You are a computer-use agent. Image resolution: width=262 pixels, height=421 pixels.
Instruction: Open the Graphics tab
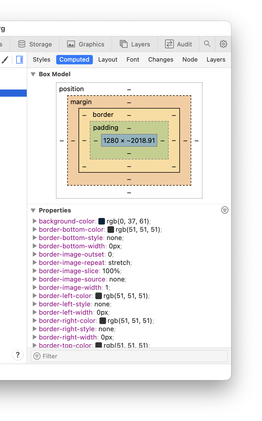pos(86,44)
